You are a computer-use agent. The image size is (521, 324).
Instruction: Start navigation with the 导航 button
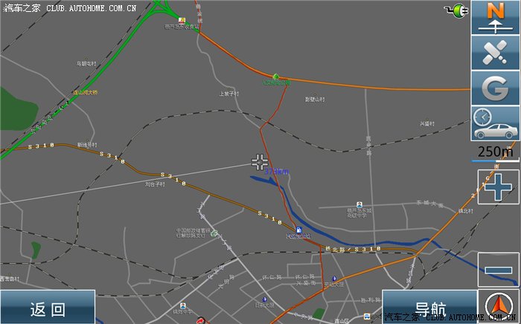pyautogui.click(x=430, y=308)
